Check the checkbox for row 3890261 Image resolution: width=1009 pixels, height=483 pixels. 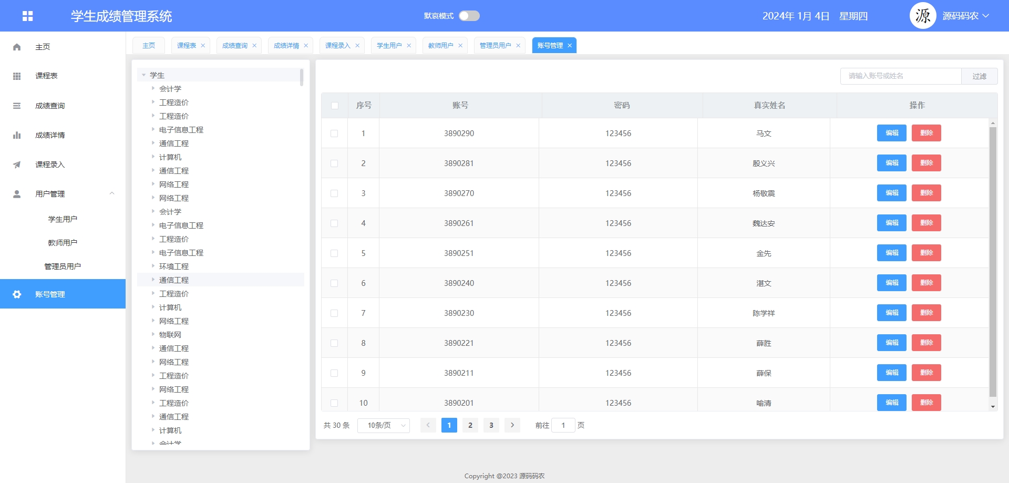[334, 223]
